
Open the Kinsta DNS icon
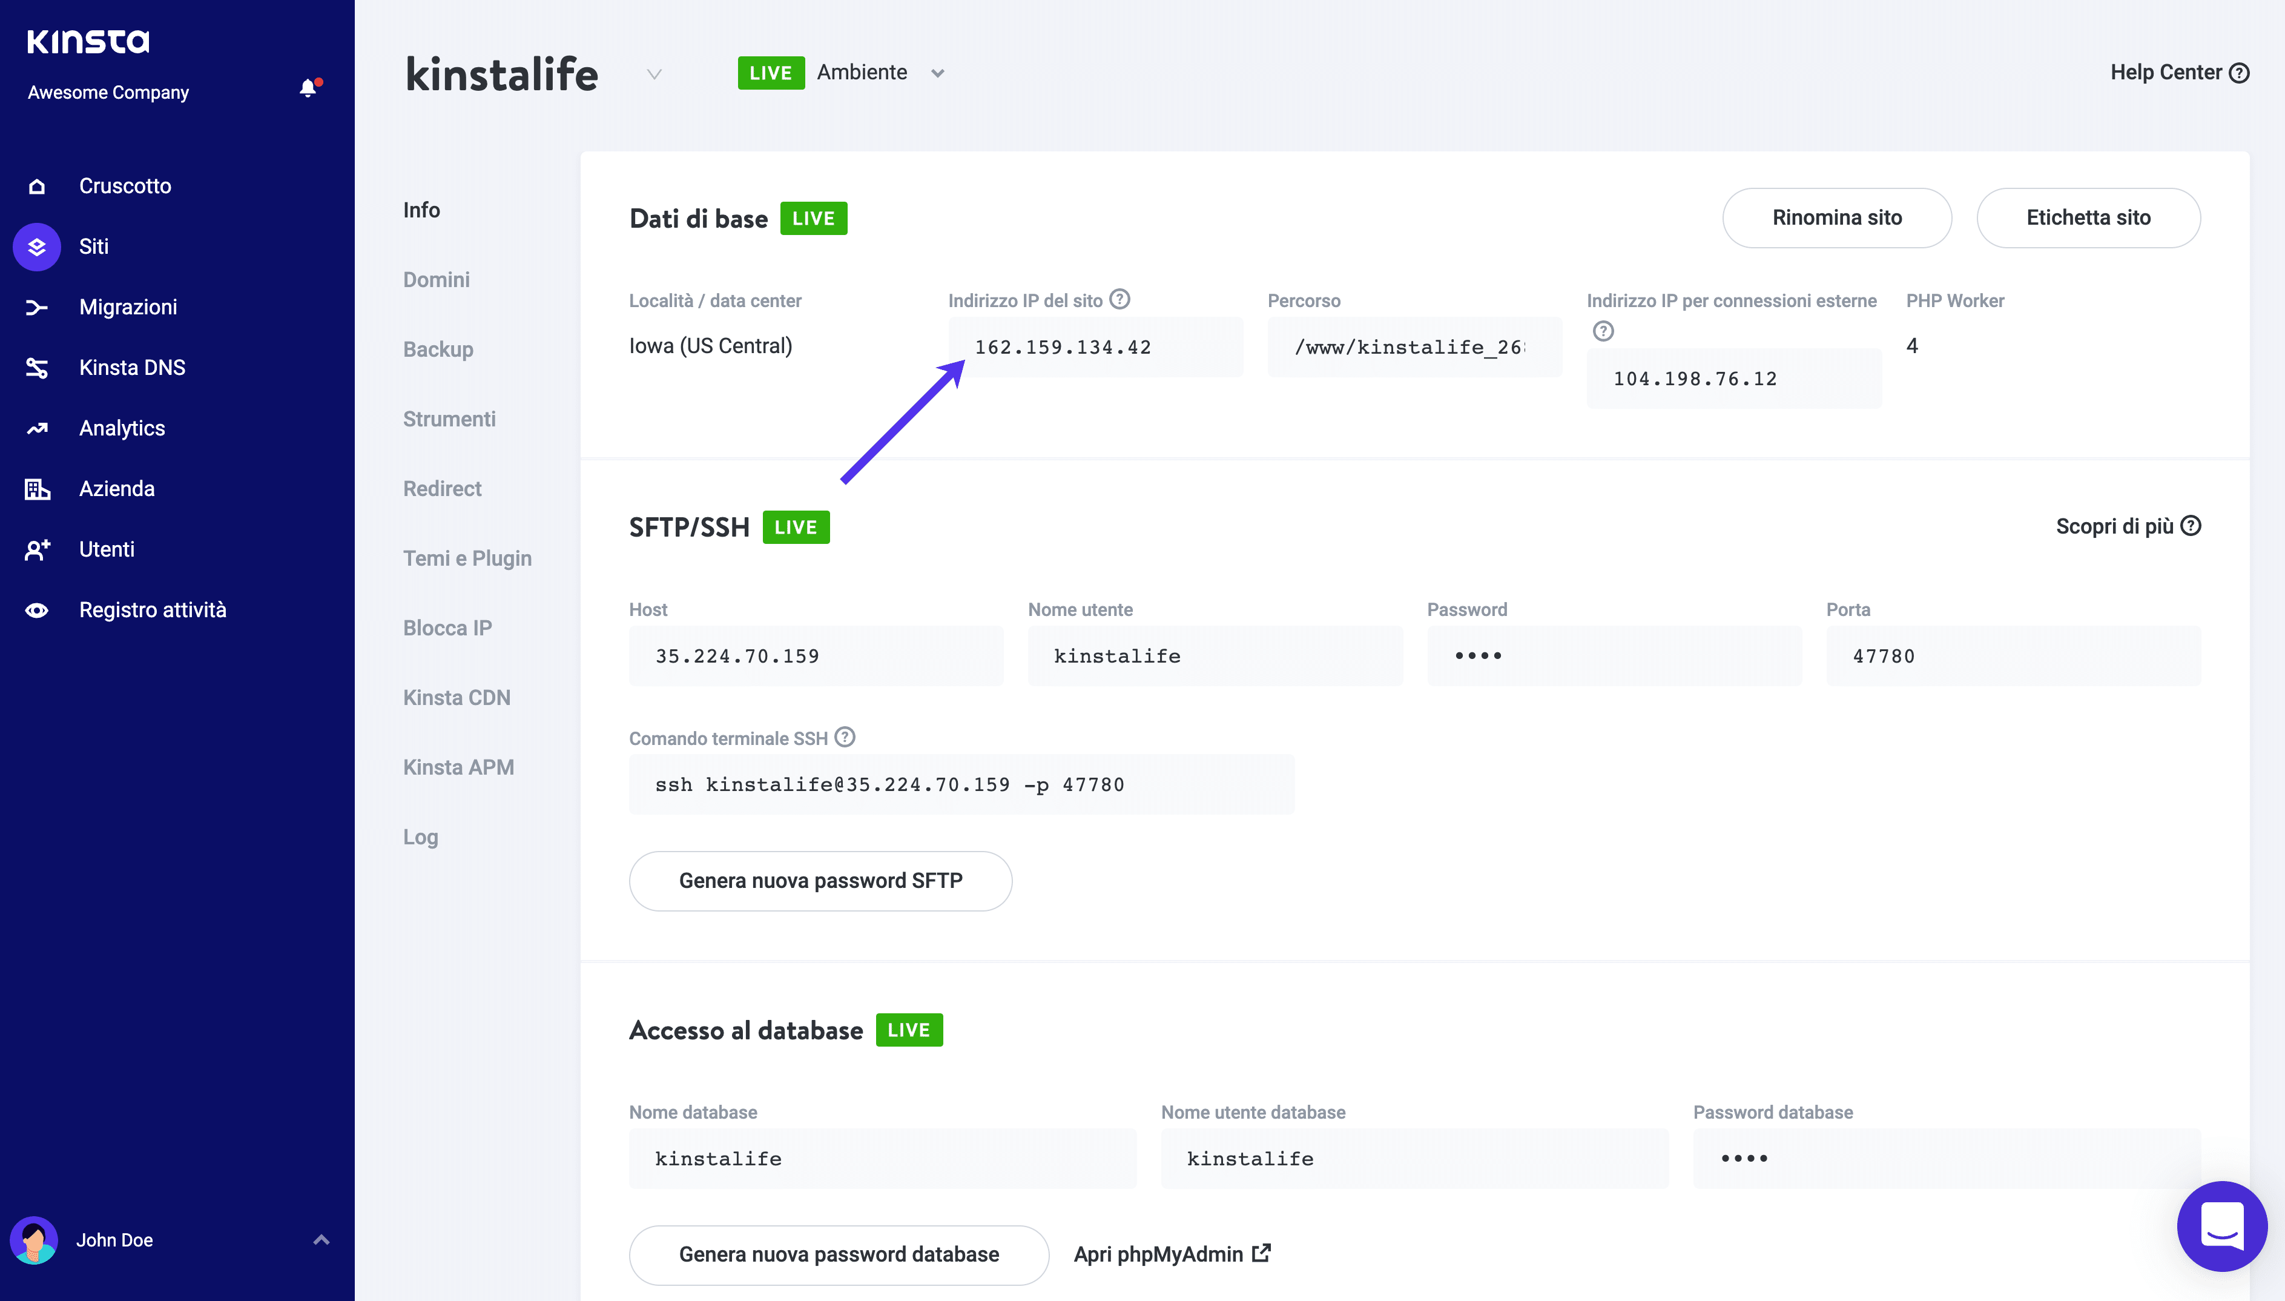click(x=36, y=367)
